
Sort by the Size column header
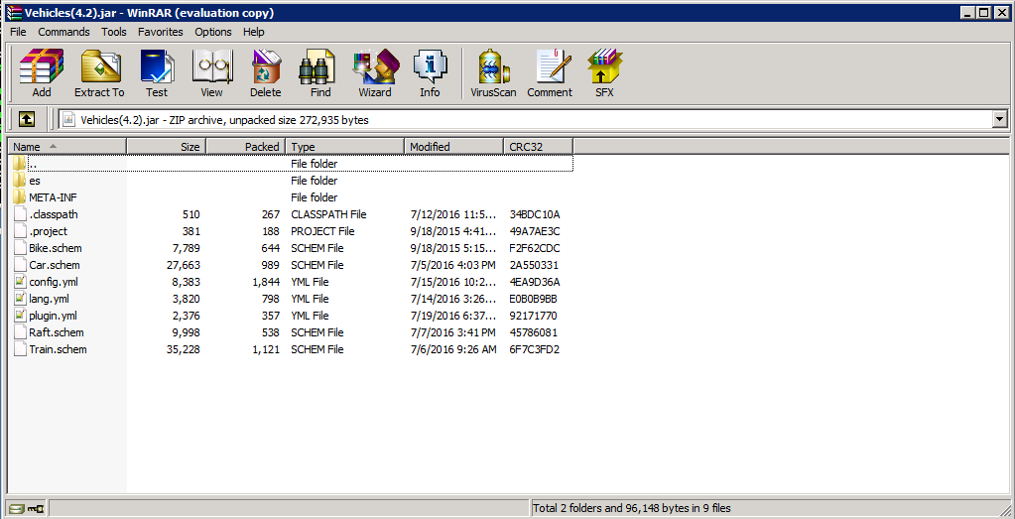pyautogui.click(x=167, y=147)
